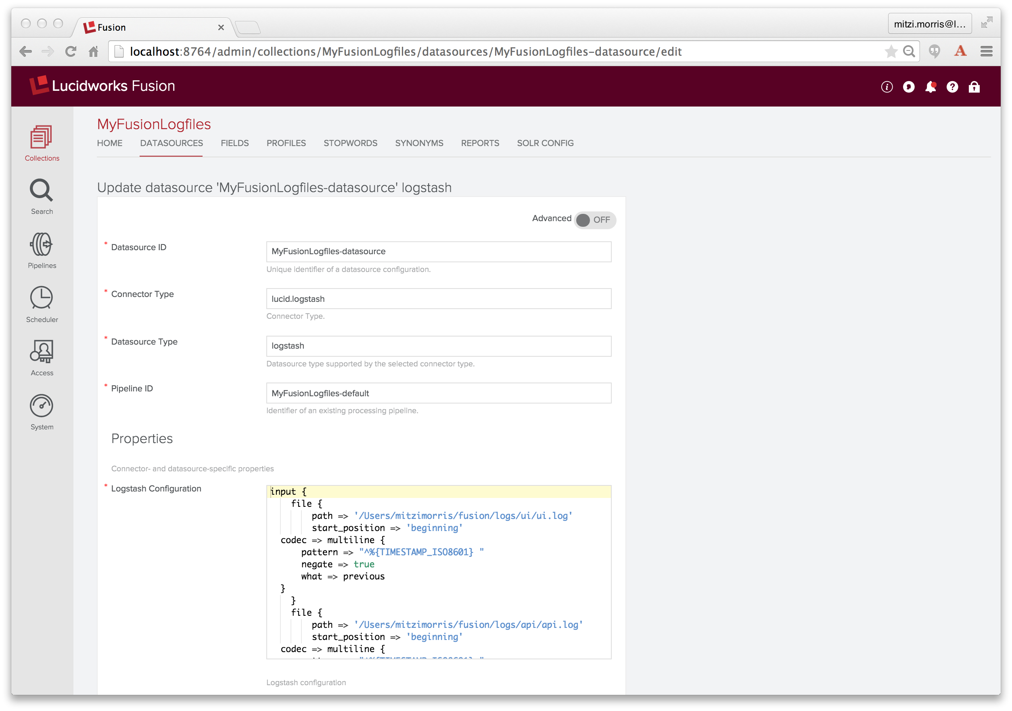
Task: Switch to the DATASOURCES tab
Action: 171,143
